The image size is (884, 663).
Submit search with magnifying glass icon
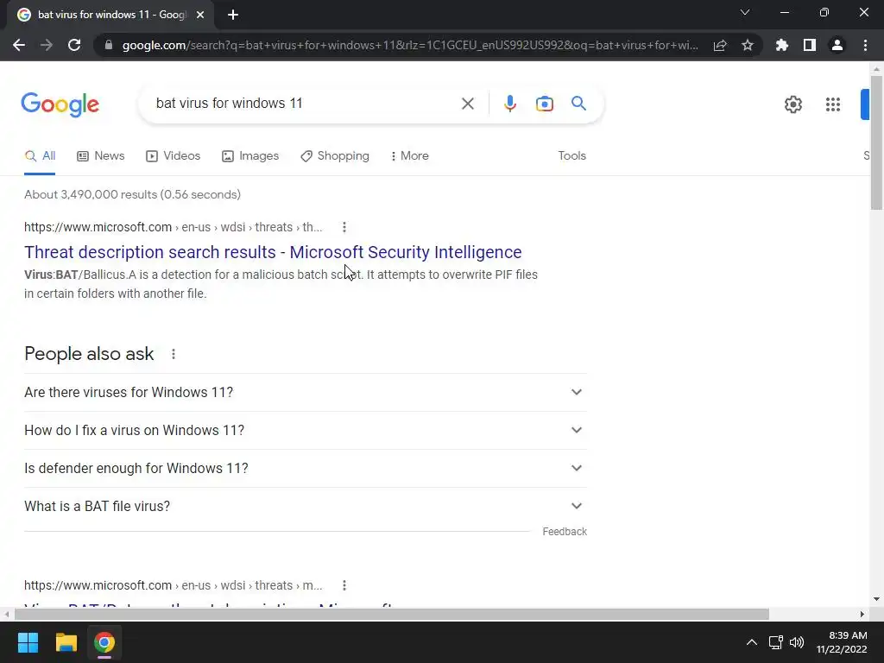578,104
